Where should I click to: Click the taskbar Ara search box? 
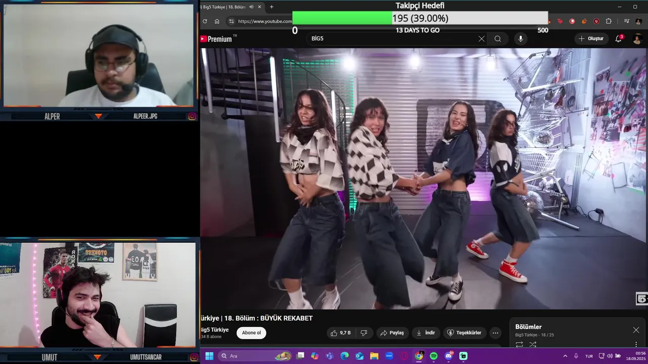255,356
